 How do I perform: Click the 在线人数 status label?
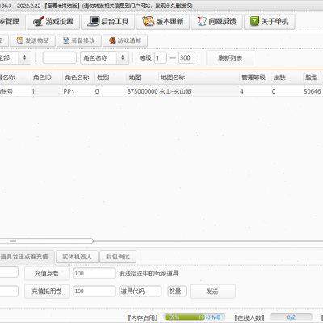click(250, 317)
